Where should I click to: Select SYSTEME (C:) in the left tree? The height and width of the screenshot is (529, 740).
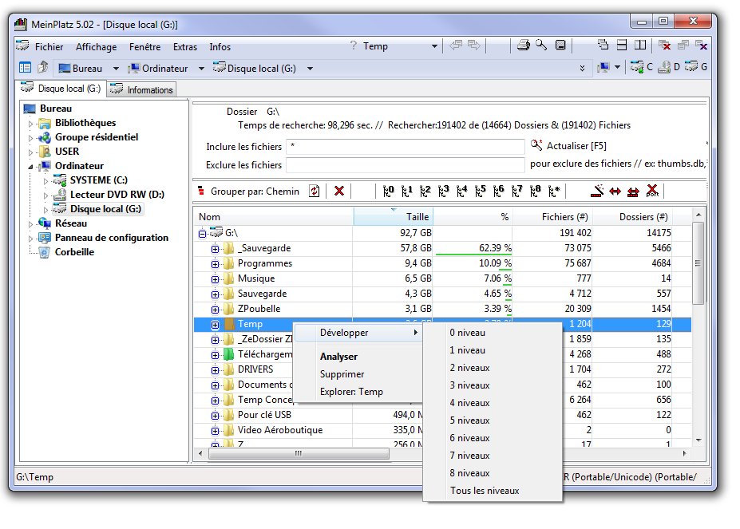pyautogui.click(x=99, y=180)
